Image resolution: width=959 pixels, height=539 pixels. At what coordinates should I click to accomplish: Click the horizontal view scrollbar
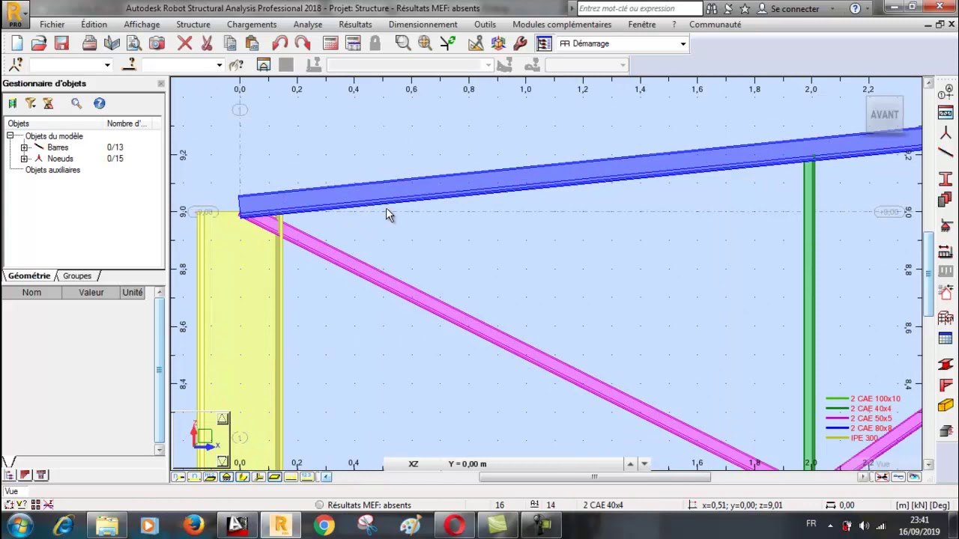pos(594,477)
